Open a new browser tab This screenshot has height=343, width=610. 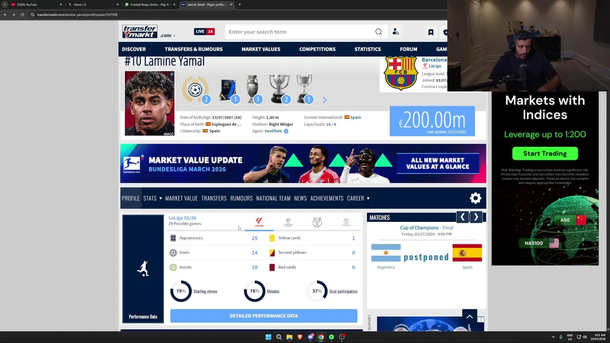pyautogui.click(x=239, y=4)
